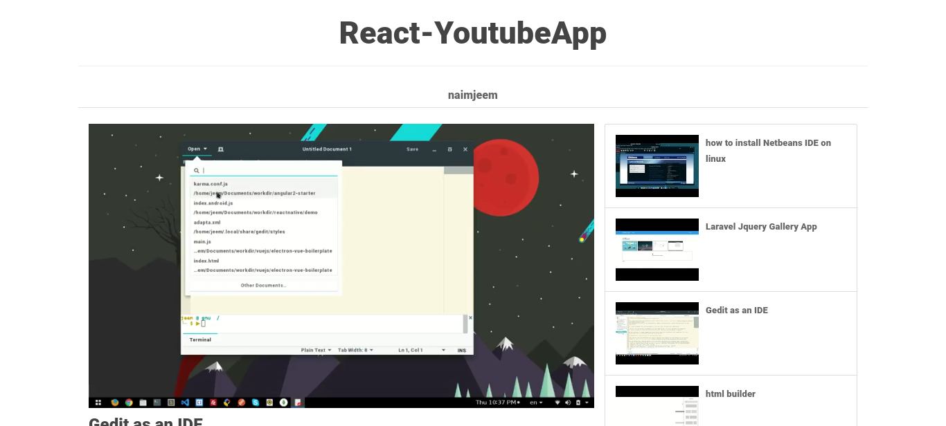The width and height of the screenshot is (946, 426).
Task: Click the Files folder icon in the video's taskbar
Action: click(x=143, y=402)
